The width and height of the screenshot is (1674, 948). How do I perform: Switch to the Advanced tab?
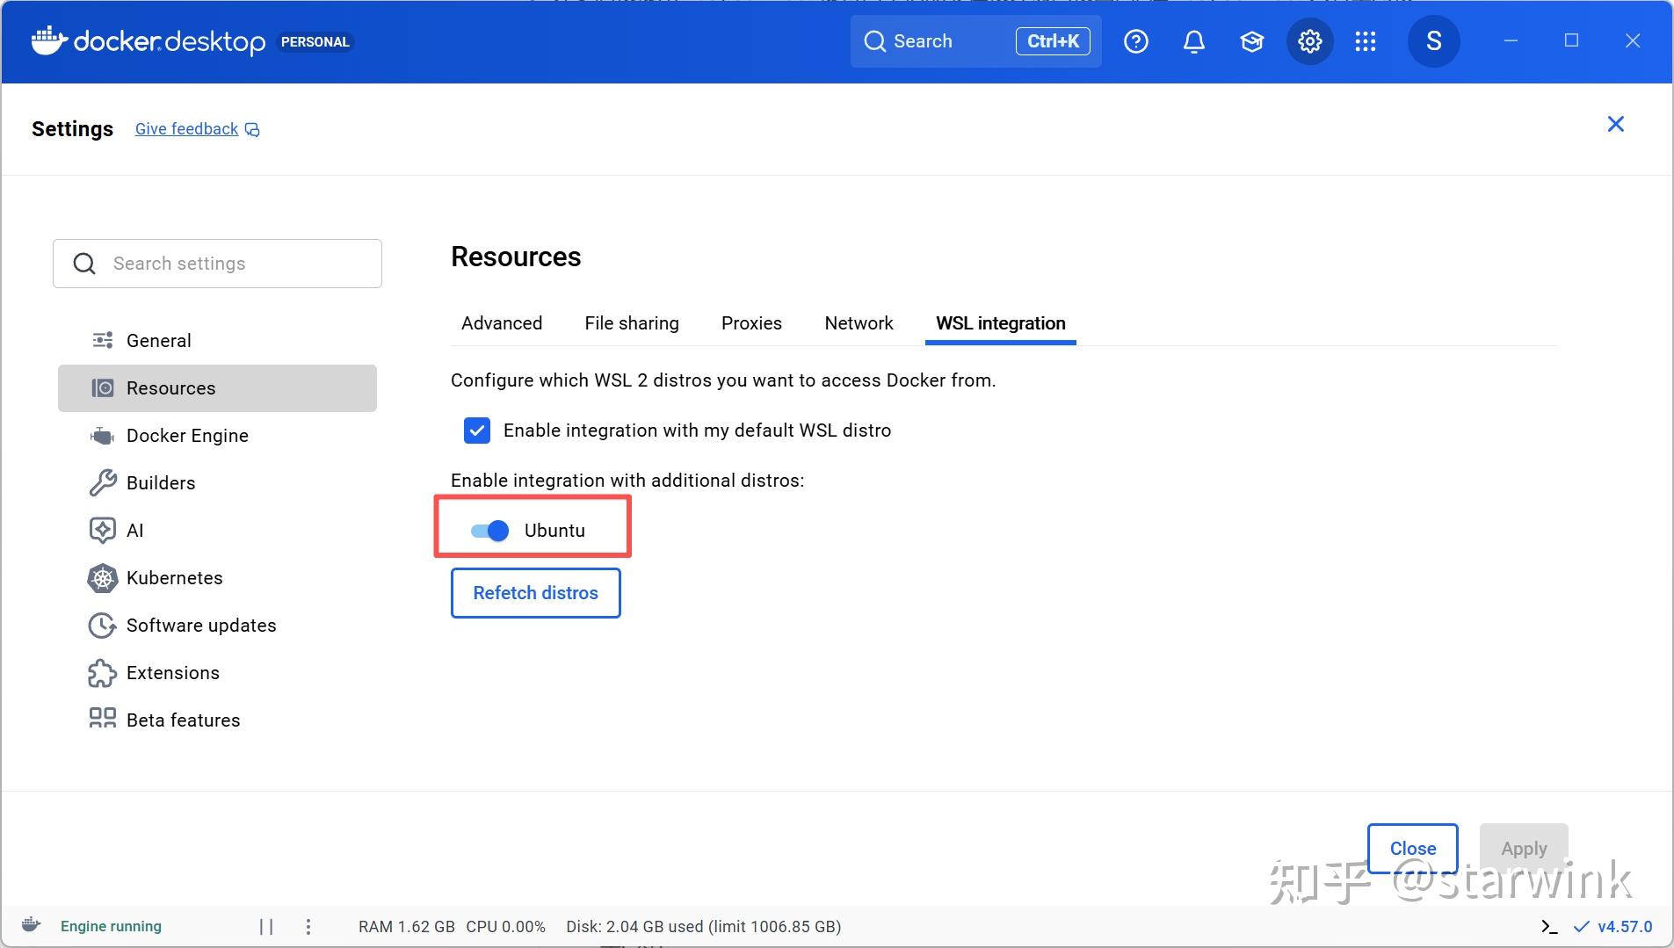pos(502,323)
